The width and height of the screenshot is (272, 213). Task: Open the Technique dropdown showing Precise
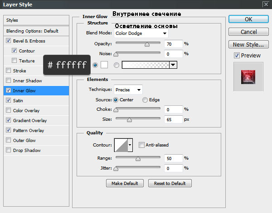coord(128,90)
